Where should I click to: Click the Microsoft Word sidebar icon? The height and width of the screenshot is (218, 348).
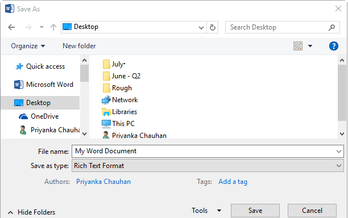tap(19, 85)
